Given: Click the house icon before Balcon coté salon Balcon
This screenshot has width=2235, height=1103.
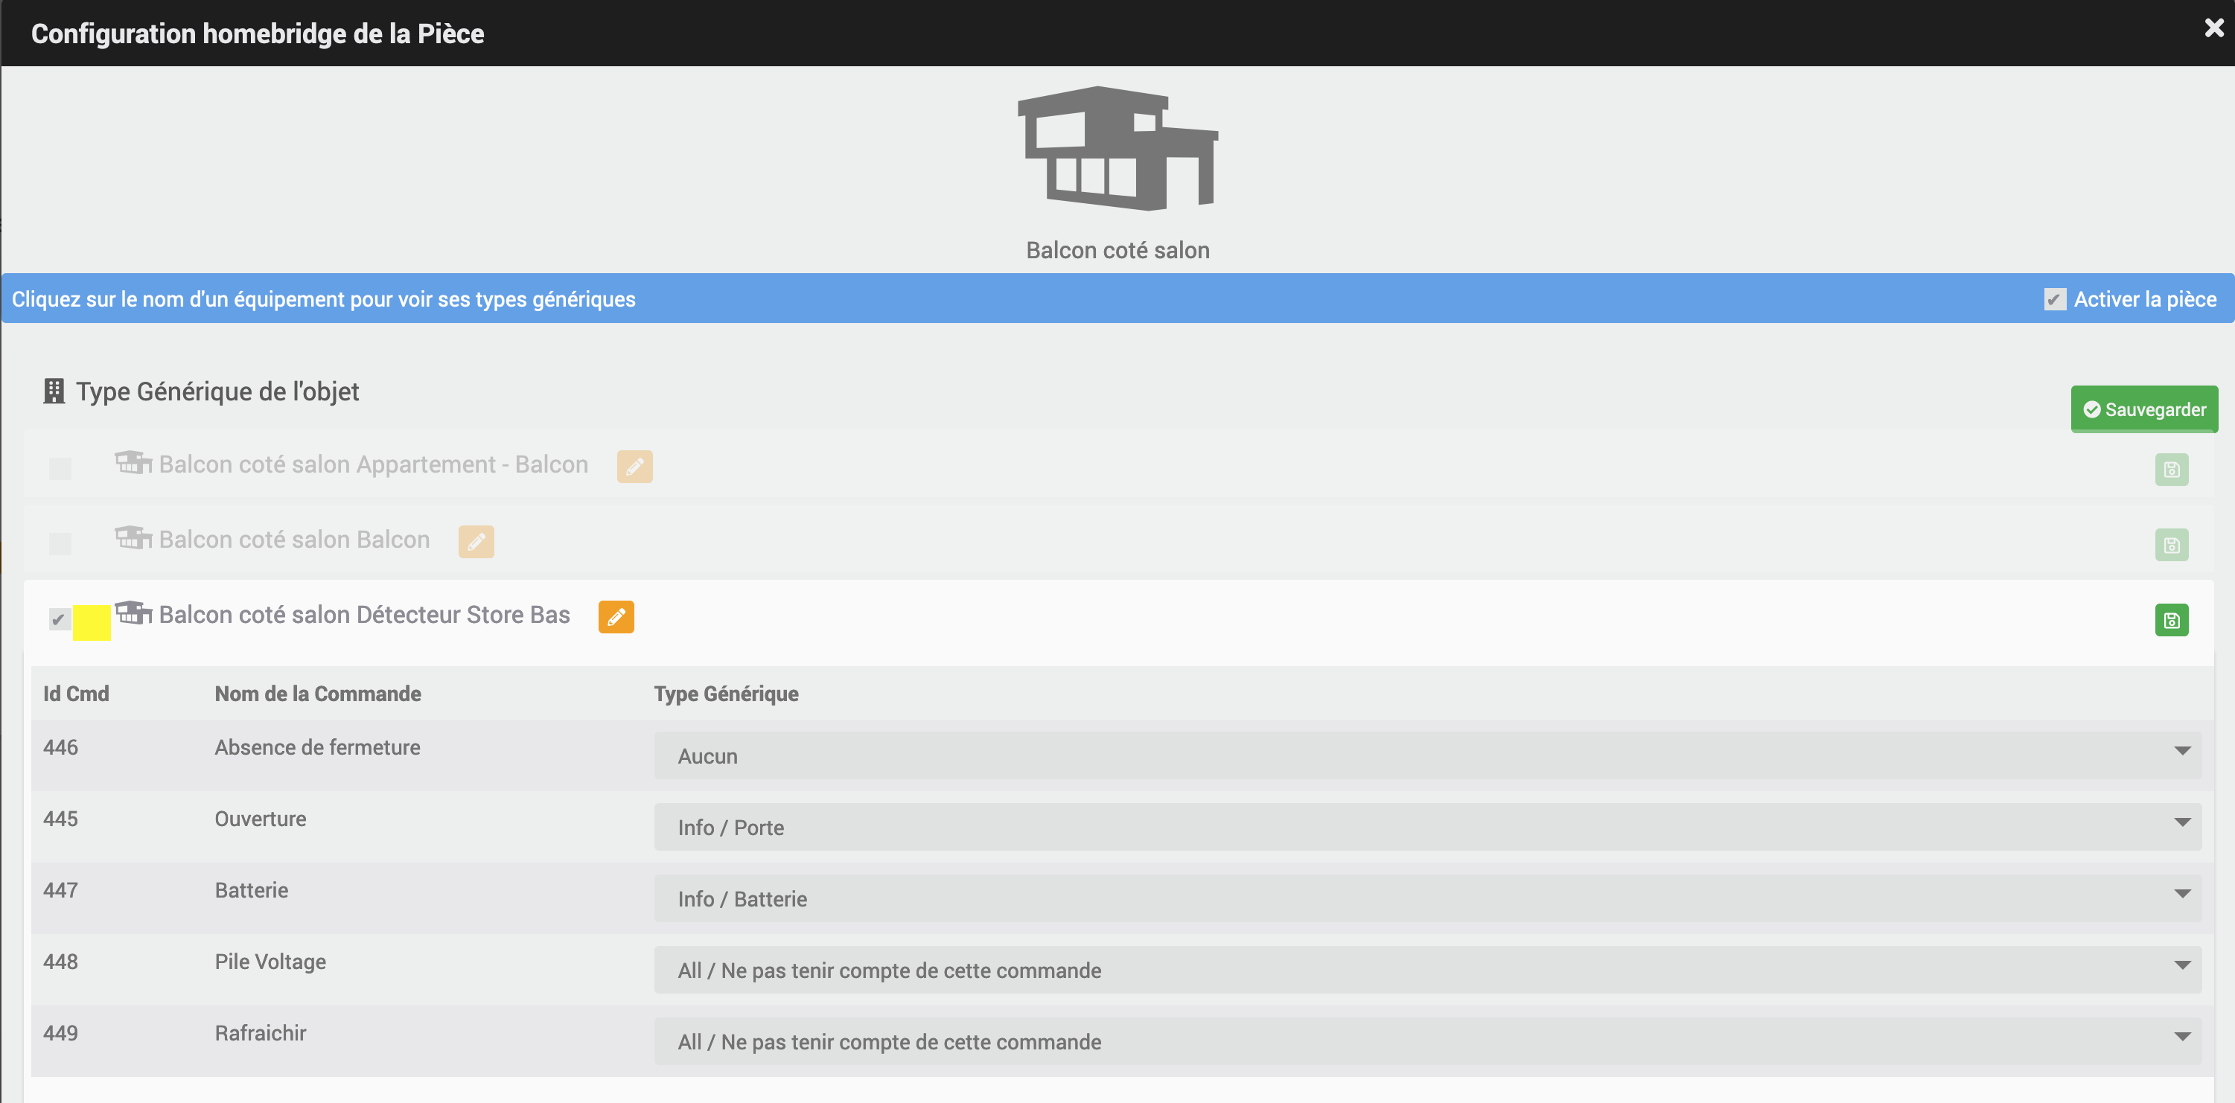Looking at the screenshot, I should (x=133, y=537).
